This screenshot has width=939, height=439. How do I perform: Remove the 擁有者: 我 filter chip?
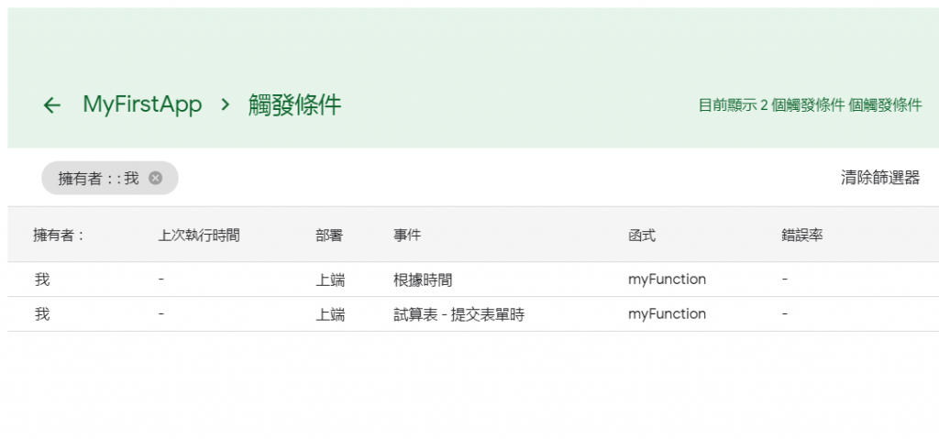tap(156, 178)
